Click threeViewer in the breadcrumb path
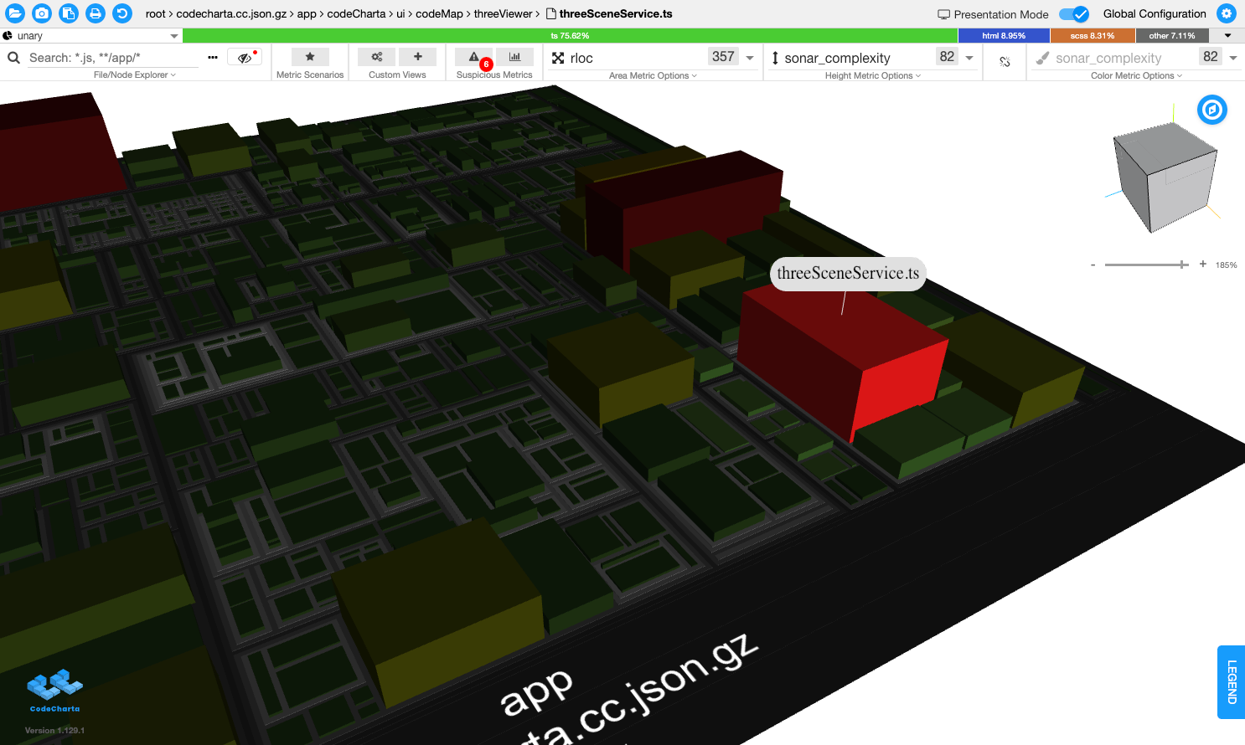 pos(503,13)
